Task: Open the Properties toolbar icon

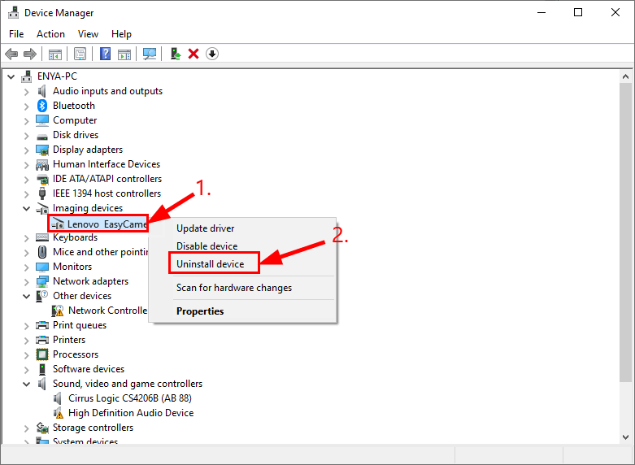Action: click(x=80, y=54)
